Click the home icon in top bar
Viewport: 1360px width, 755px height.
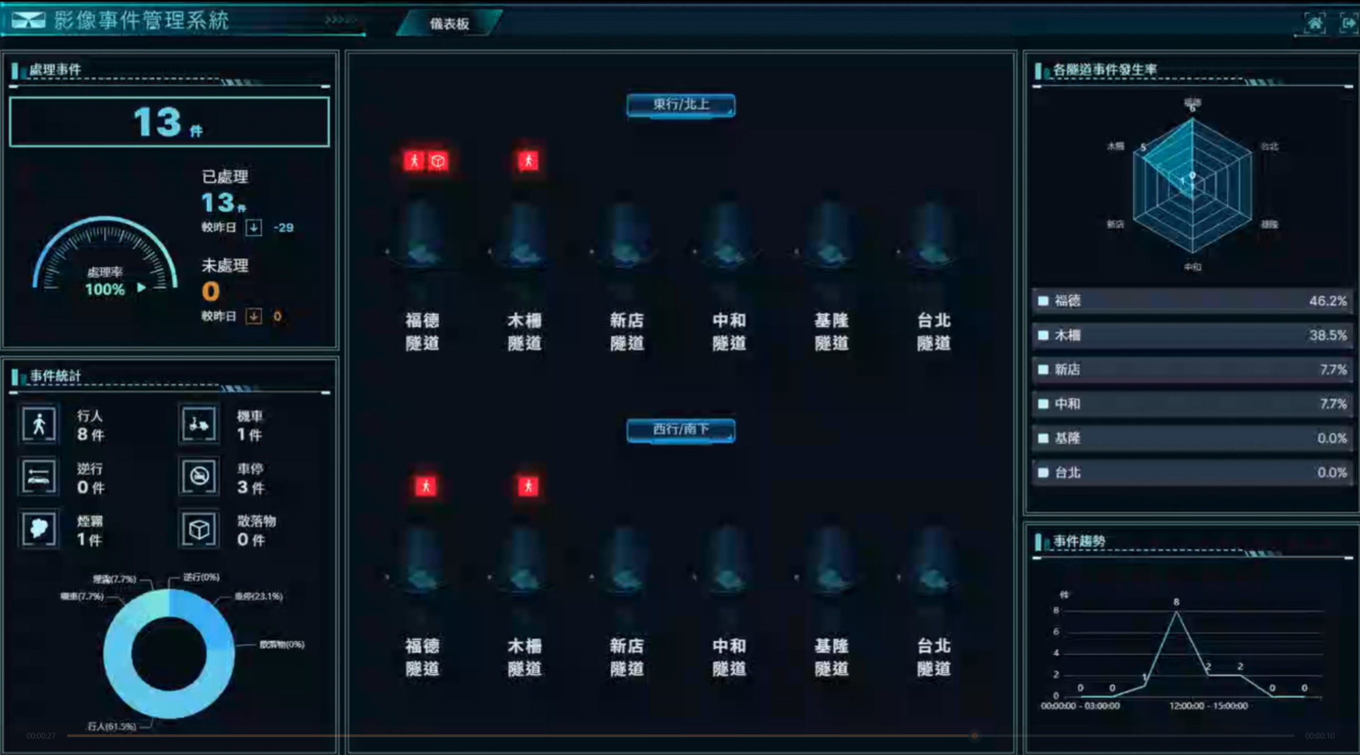1314,23
